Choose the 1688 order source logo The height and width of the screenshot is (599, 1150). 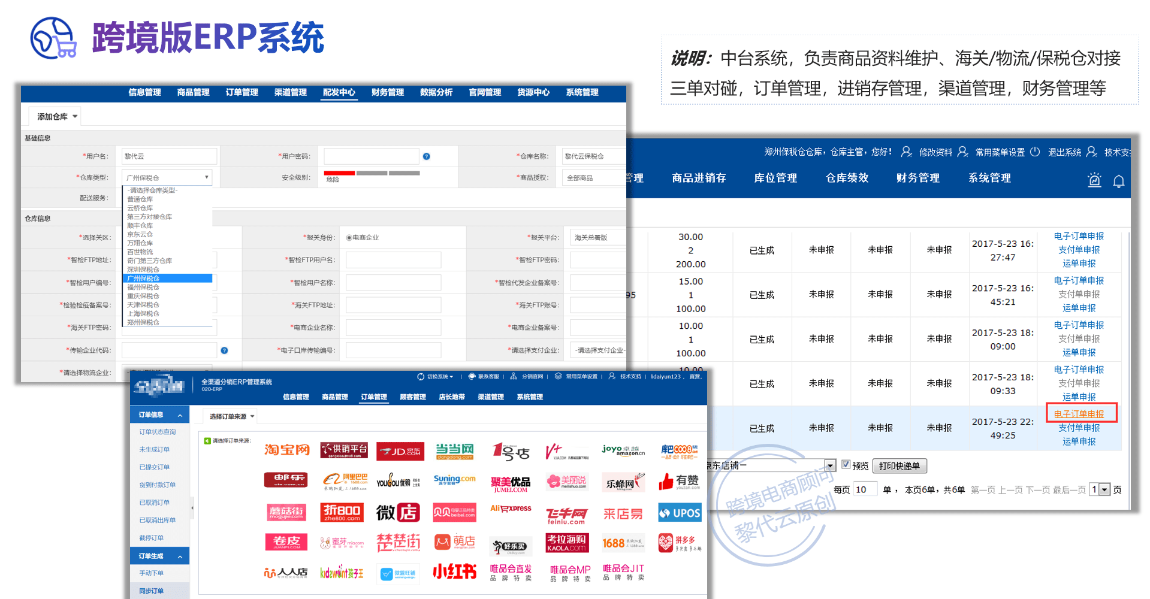point(623,543)
